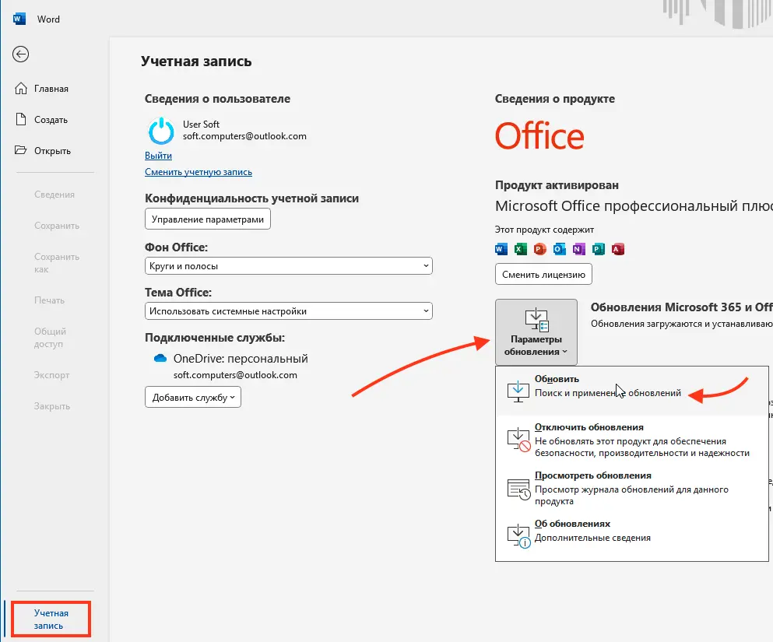
Task: Select Закрыть in the sidebar
Action: (x=51, y=406)
